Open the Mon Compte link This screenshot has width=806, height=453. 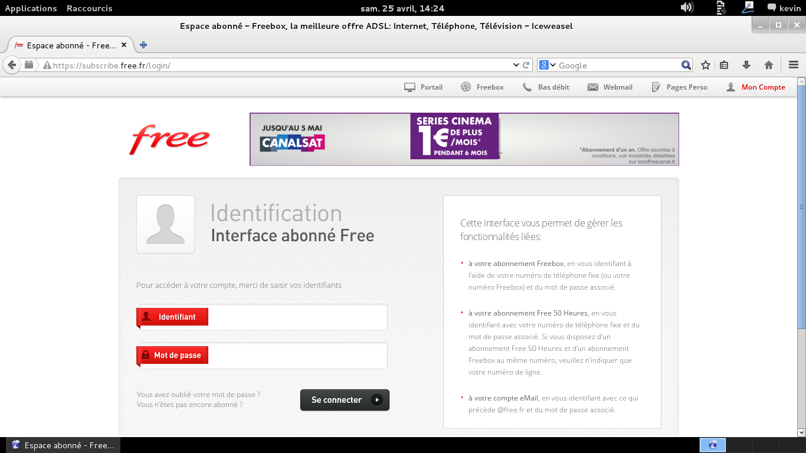pyautogui.click(x=755, y=87)
